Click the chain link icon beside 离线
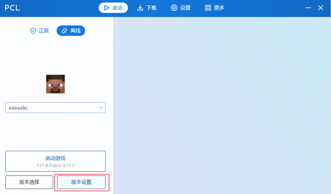Screen dimensions: 331x194 (64, 30)
